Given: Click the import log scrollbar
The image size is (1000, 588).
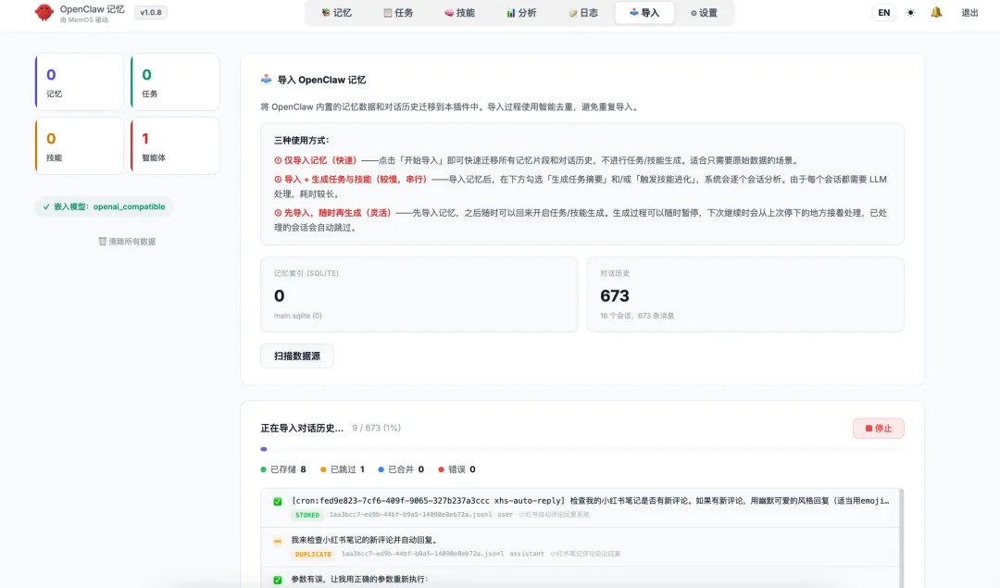Looking at the screenshot, I should click(x=901, y=538).
